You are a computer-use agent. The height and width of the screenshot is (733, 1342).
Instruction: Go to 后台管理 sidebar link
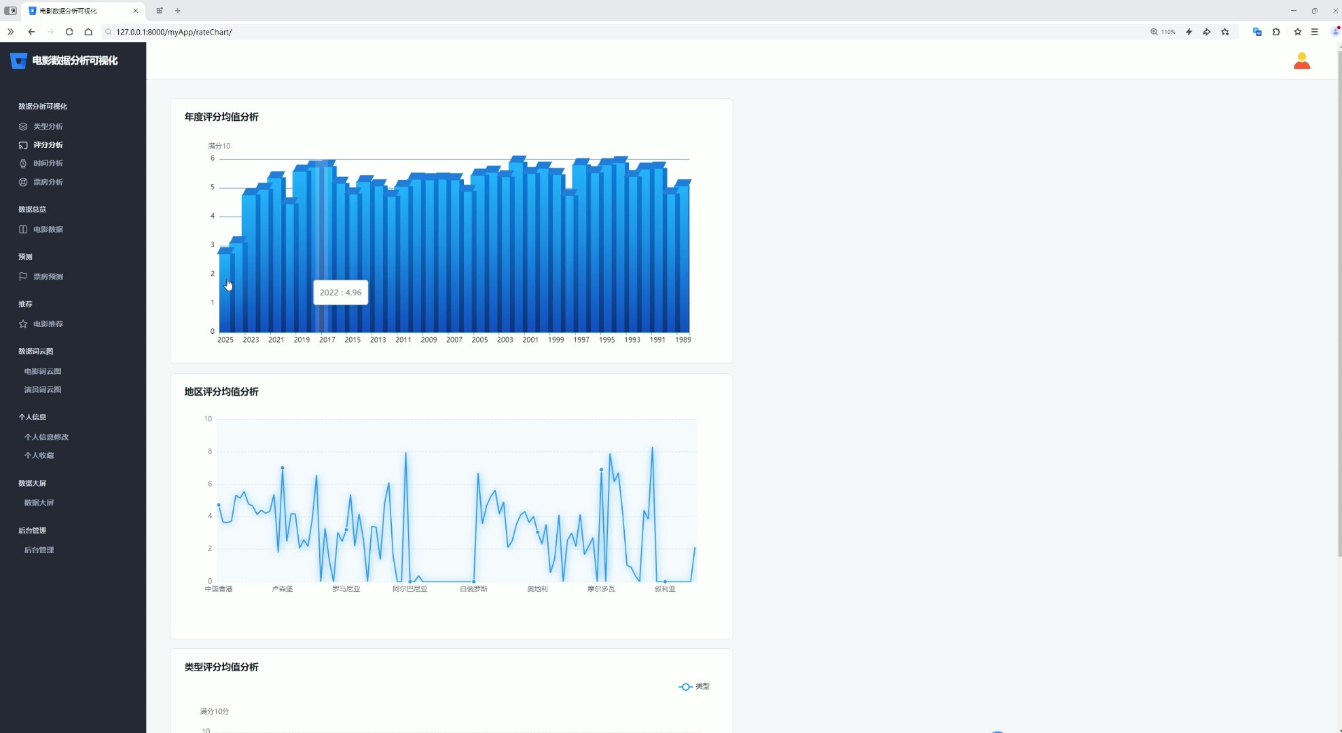tap(39, 550)
